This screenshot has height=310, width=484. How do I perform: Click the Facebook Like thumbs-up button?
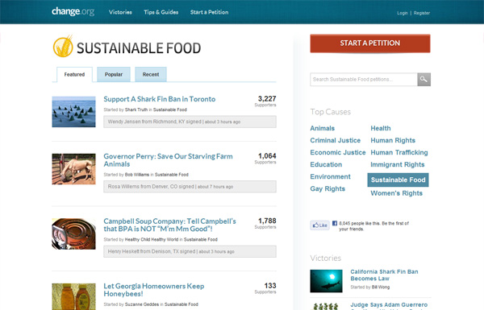pos(319,225)
